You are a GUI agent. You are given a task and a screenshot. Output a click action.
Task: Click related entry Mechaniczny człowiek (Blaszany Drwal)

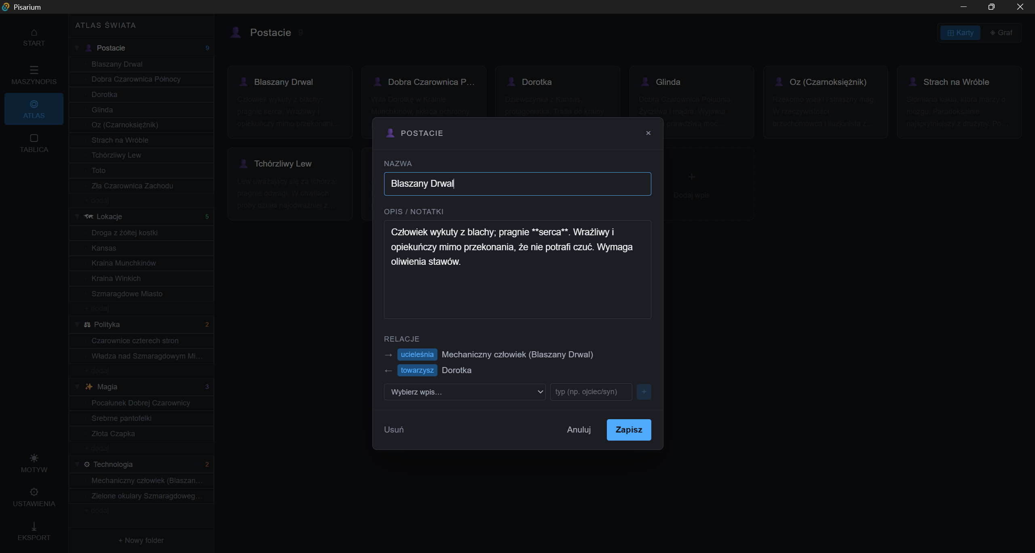tap(517, 355)
